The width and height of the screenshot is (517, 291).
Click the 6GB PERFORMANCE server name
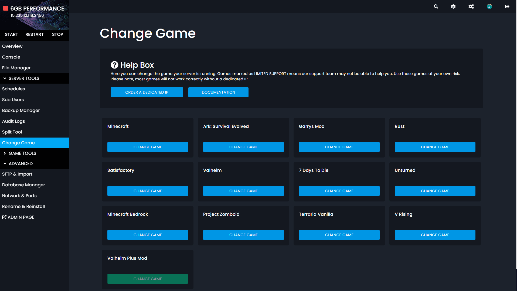pos(37,9)
